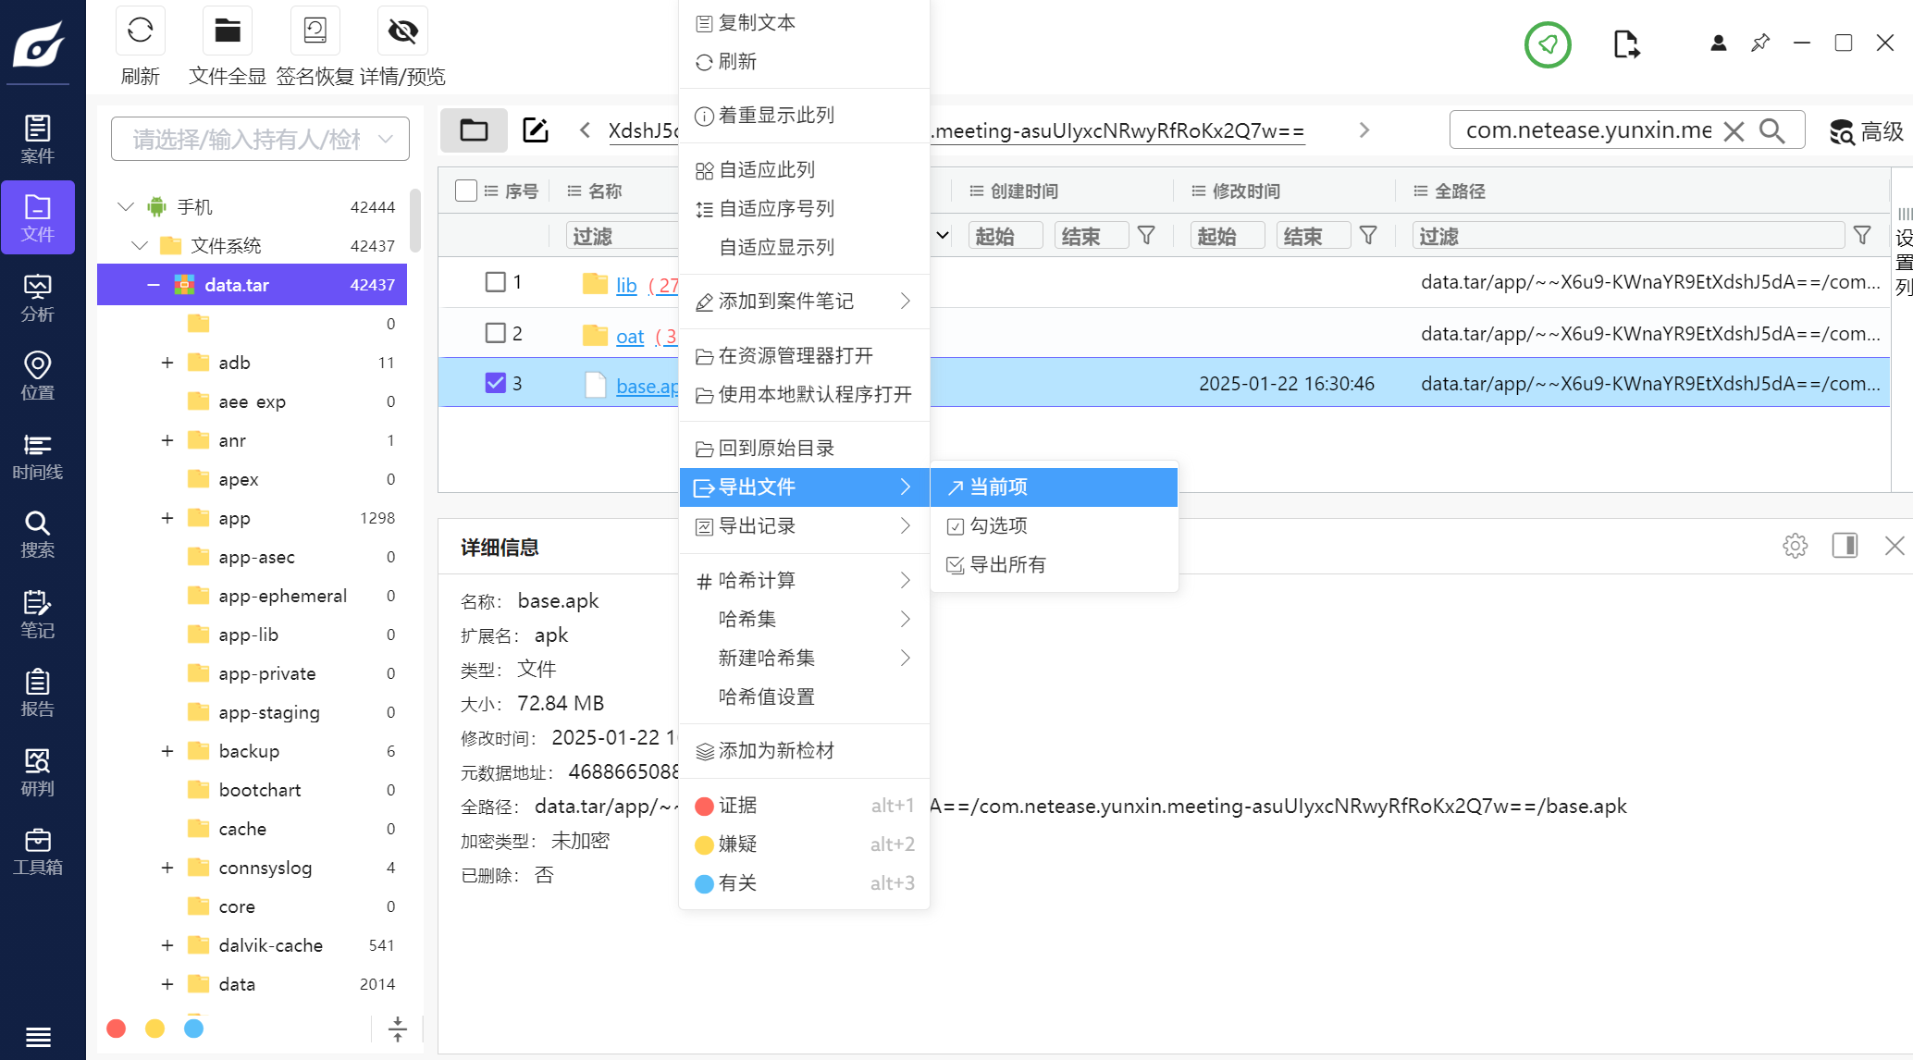Viewport: 1913px width, 1060px height.
Task: Click the 高级 advanced search button
Action: 1867,131
